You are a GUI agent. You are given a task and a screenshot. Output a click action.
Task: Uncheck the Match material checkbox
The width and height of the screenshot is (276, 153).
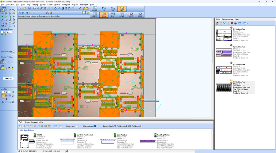click(x=95, y=126)
